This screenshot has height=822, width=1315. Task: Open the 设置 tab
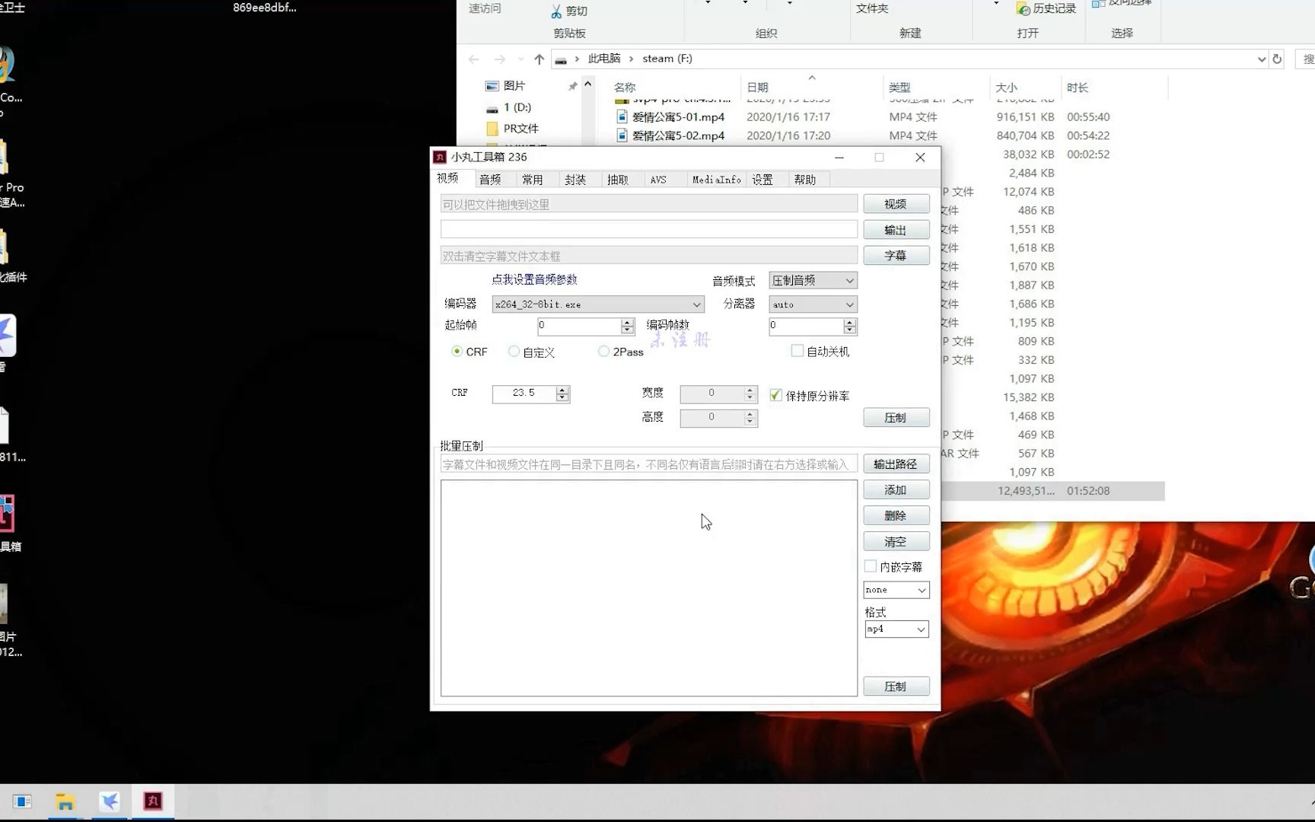tap(763, 180)
